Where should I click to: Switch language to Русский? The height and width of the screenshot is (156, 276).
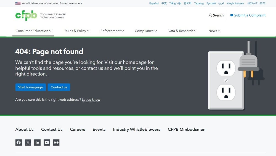[211, 3]
